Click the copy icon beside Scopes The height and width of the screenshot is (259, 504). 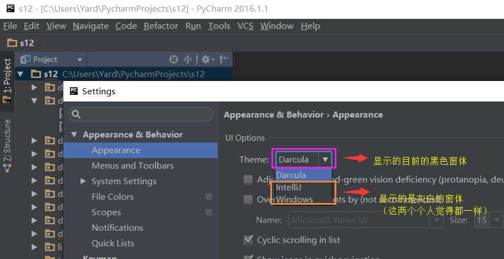(x=209, y=212)
